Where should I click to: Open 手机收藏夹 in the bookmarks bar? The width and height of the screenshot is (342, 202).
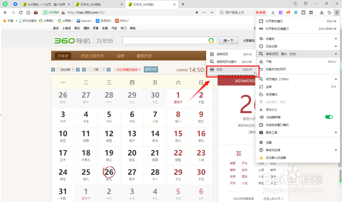pyautogui.click(x=28, y=21)
